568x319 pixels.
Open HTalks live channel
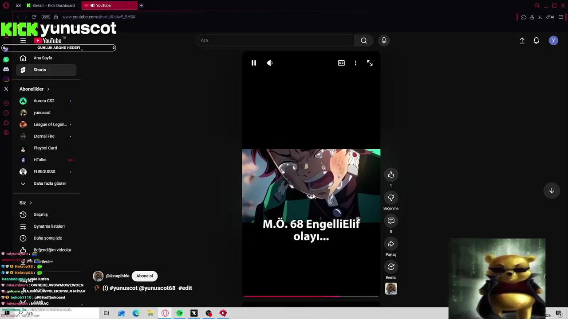(x=46, y=160)
